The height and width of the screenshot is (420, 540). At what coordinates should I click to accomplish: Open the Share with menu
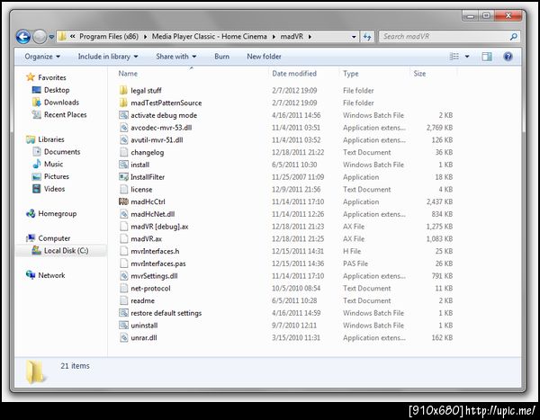pyautogui.click(x=176, y=57)
